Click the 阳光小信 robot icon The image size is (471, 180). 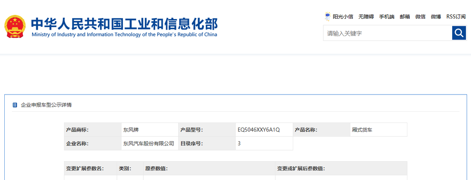coord(327,16)
